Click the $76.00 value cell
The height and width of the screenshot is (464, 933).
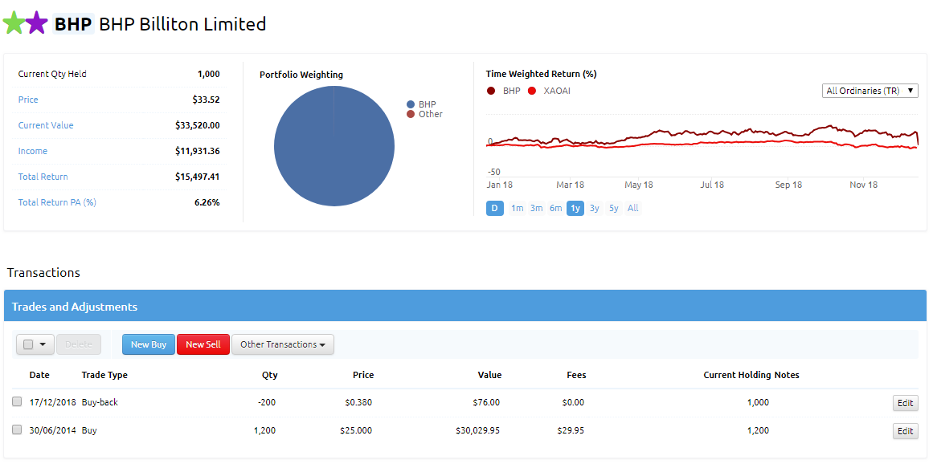(486, 402)
